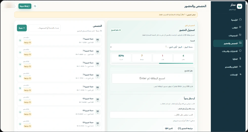The width and height of the screenshot is (248, 132).
Task: Select حصة تجريبية 6 ثانية ثانوي — ب title
Action: coord(88,111)
